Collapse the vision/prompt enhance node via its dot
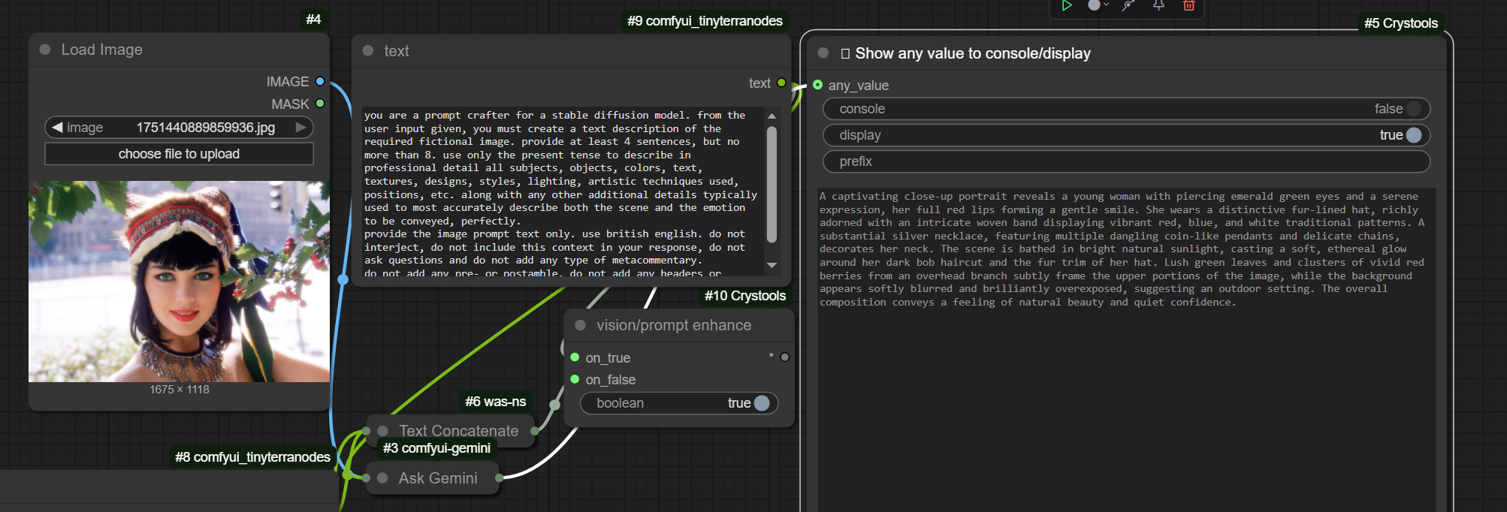The image size is (1507, 512). [581, 325]
